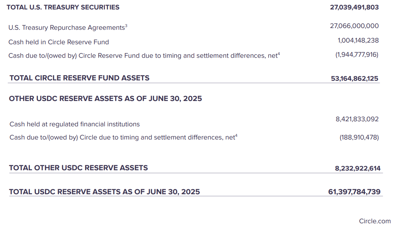Click the U.S. Treasury Repurchase Agreements label
This screenshot has width=400, height=228.
(66, 28)
